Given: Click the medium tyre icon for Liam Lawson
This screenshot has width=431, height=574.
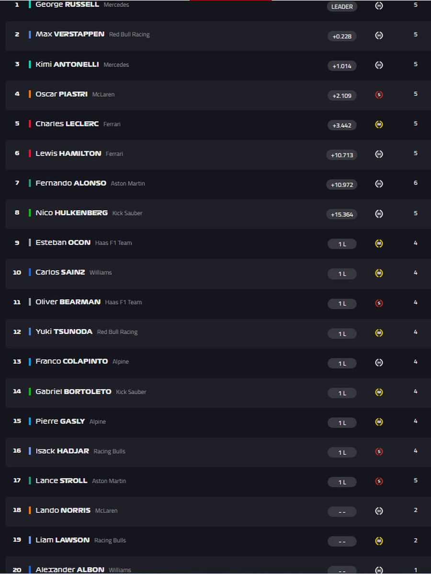Looking at the screenshot, I should pos(379,540).
